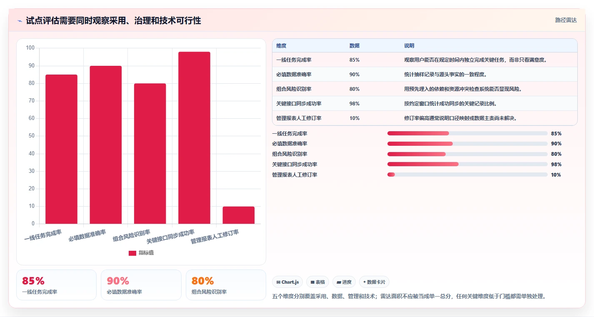594x317 pixels.
Task: Click the 50 y-axis label
Action: [32, 136]
